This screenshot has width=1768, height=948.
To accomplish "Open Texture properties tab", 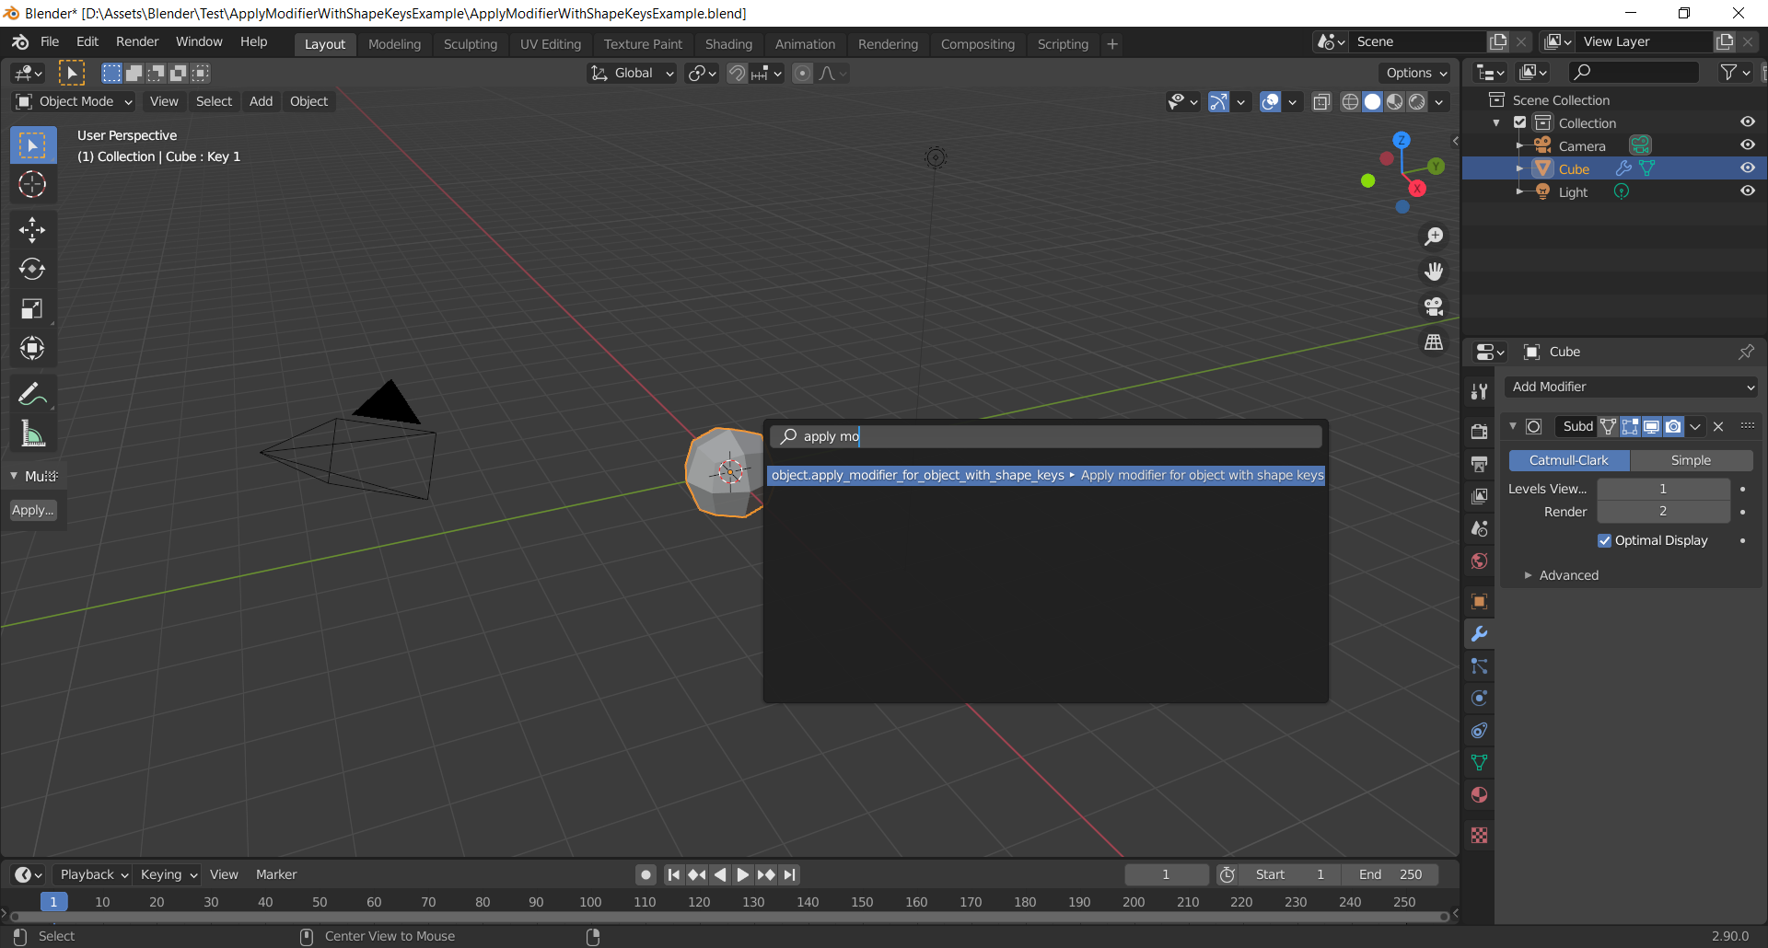I will [x=1479, y=836].
